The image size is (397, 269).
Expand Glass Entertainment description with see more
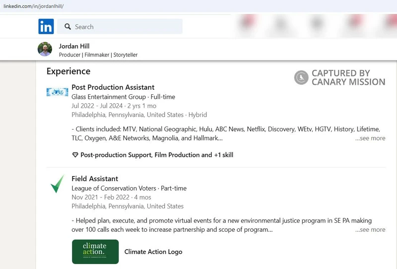(370, 138)
